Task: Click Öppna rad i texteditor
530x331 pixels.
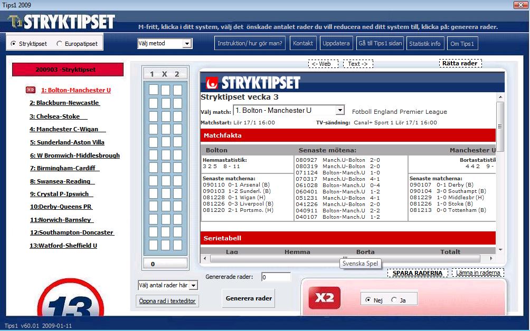Action: (x=167, y=300)
